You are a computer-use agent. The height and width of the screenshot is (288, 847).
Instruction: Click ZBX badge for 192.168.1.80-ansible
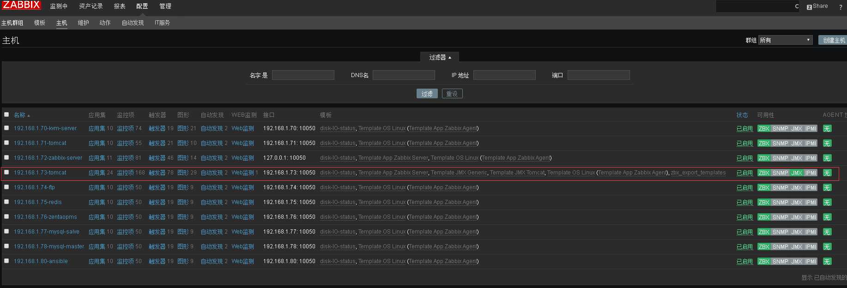tap(764, 262)
